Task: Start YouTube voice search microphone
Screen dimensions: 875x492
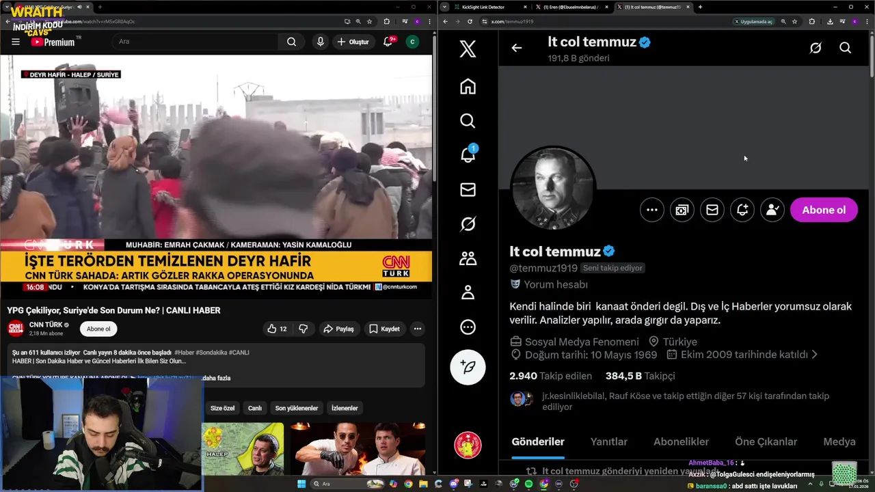Action: 320,42
